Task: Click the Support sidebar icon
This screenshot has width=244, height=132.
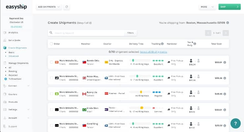Action: click(x=5, y=126)
